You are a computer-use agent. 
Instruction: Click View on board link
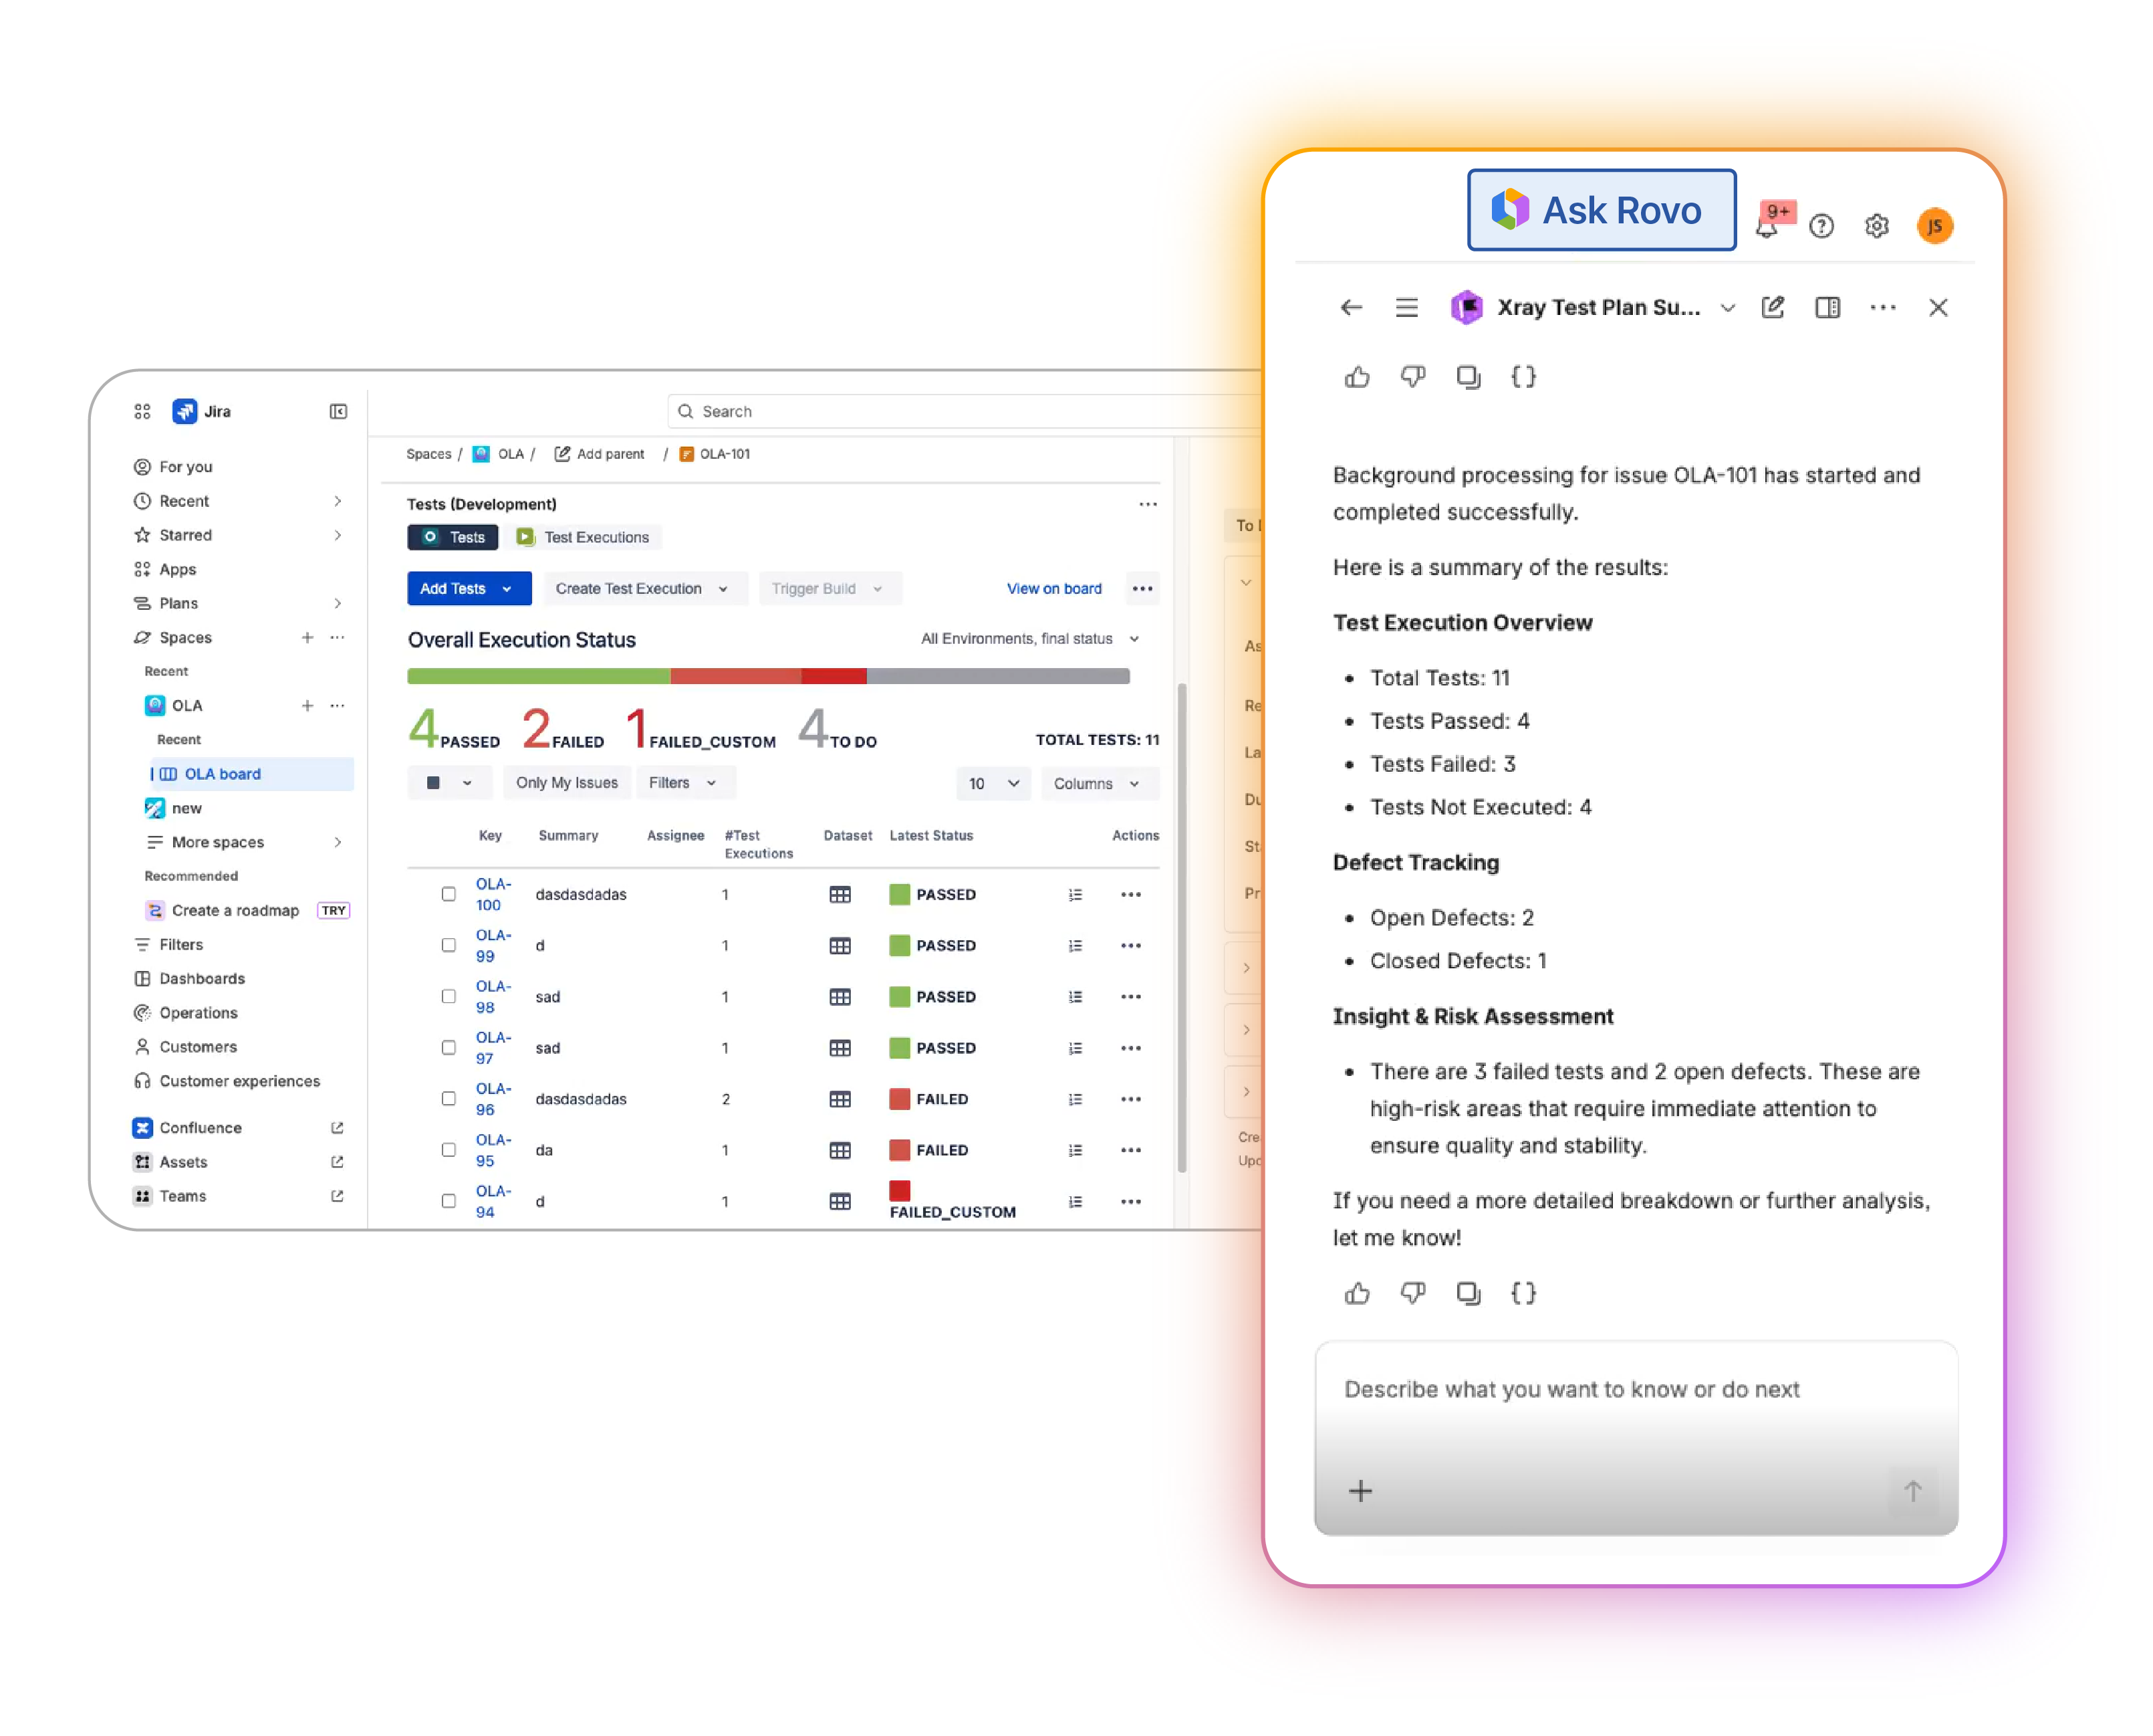pos(1053,588)
